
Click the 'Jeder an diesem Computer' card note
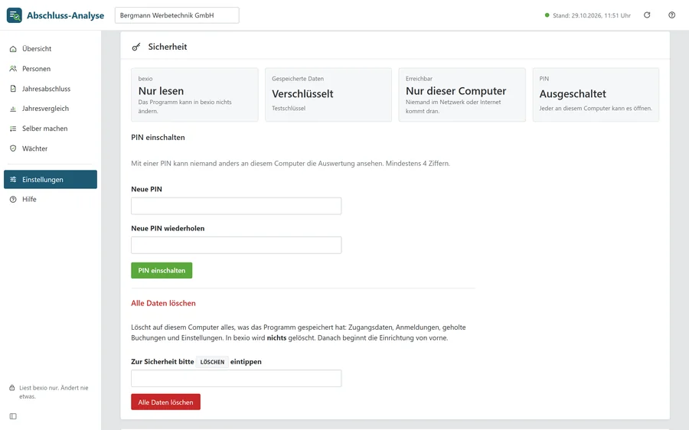[x=596, y=109]
